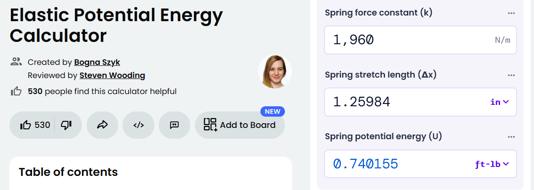Click the Spring force constant input field
The height and width of the screenshot is (190, 534).
(420, 40)
